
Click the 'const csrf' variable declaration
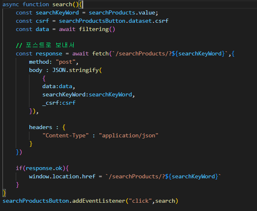point(32,21)
